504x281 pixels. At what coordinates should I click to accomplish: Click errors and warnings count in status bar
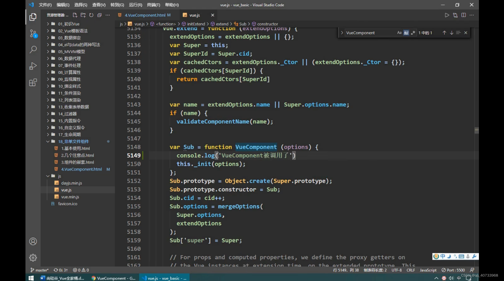[81, 270]
